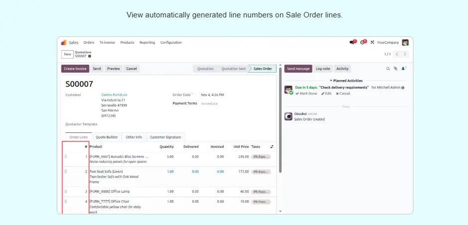Collapse the Planned Activities section
Screen dimensions: 468x225
pyautogui.click(x=346, y=81)
